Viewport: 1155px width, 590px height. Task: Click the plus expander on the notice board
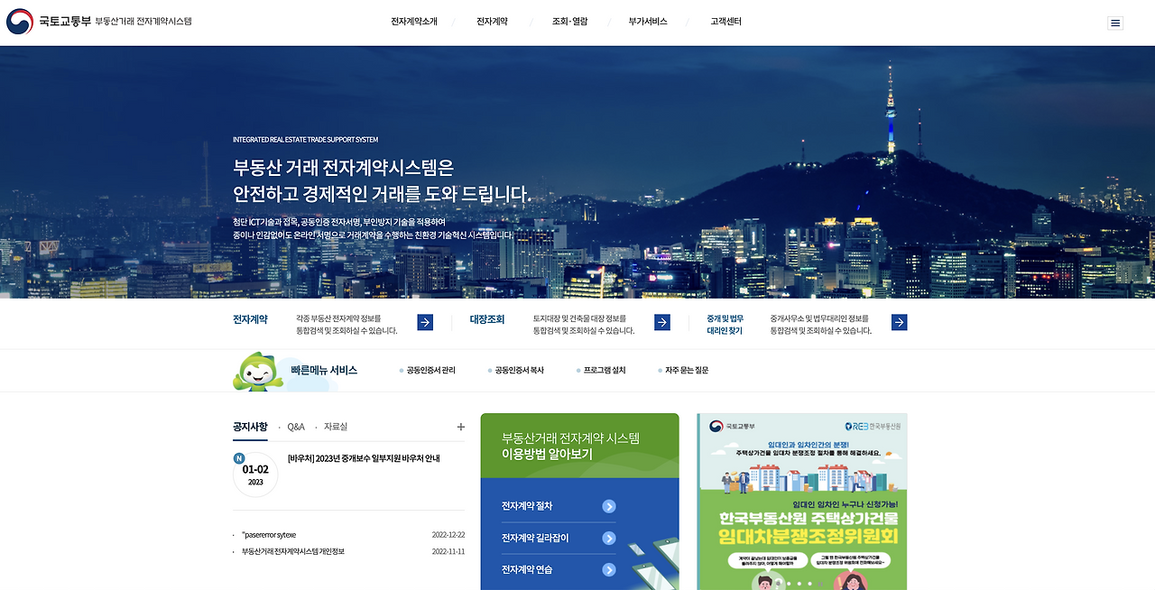[461, 426]
